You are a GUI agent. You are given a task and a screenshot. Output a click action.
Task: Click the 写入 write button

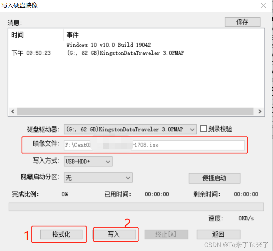coord(114,234)
